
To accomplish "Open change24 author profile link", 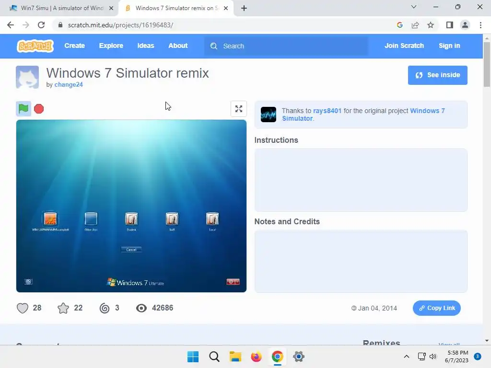I will click(x=69, y=84).
